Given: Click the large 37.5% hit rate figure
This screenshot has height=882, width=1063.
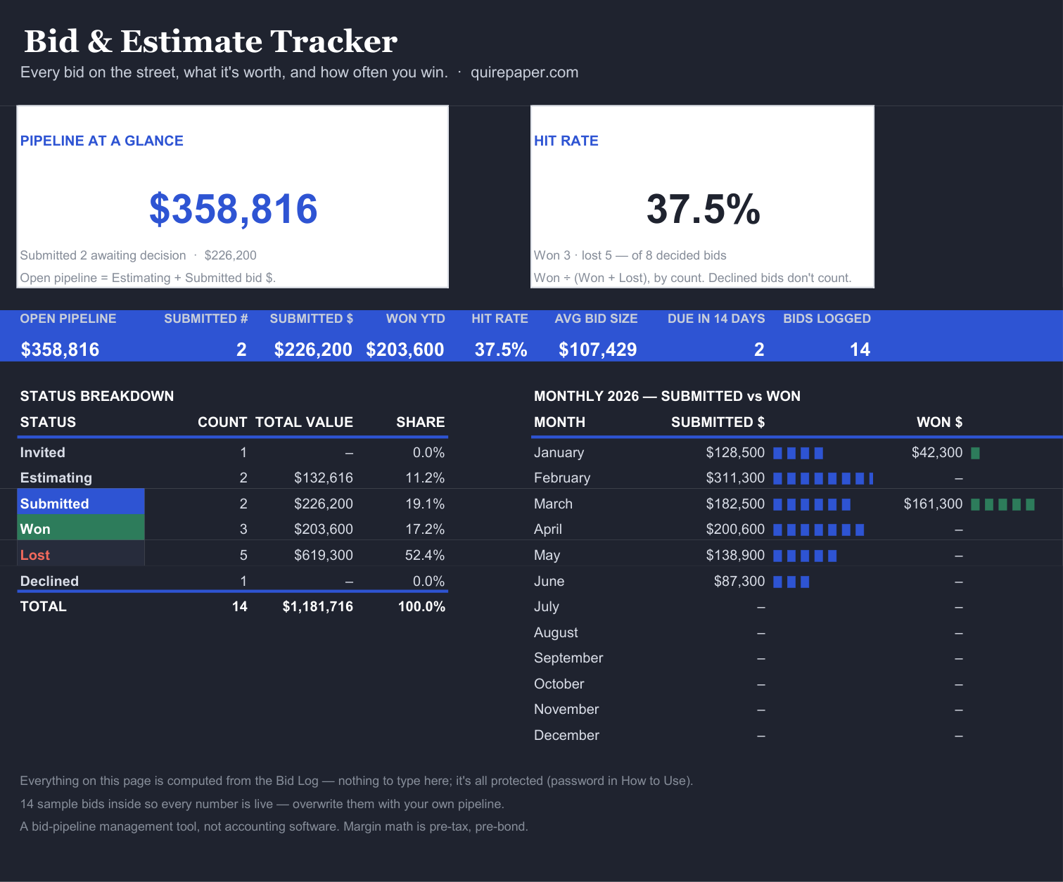Looking at the screenshot, I should (703, 209).
